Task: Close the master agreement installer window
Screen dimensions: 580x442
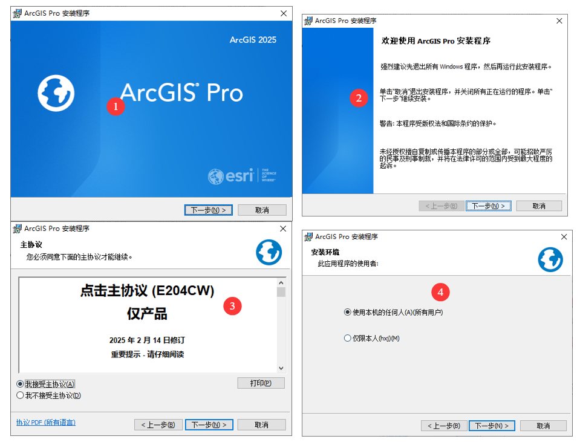Action: [x=283, y=229]
